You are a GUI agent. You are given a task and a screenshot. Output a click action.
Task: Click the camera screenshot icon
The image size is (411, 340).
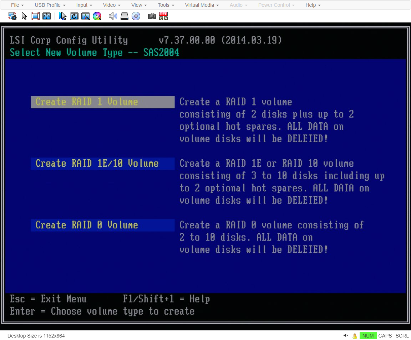(152, 16)
